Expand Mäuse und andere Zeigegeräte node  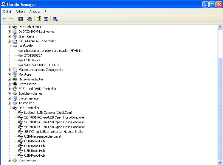coord(9,70)
